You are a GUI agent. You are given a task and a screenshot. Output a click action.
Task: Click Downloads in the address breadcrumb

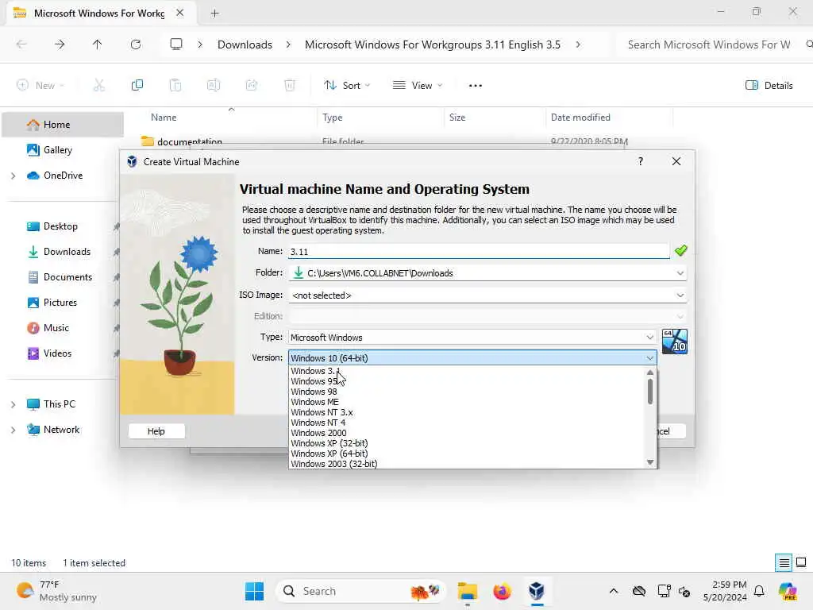coord(245,44)
